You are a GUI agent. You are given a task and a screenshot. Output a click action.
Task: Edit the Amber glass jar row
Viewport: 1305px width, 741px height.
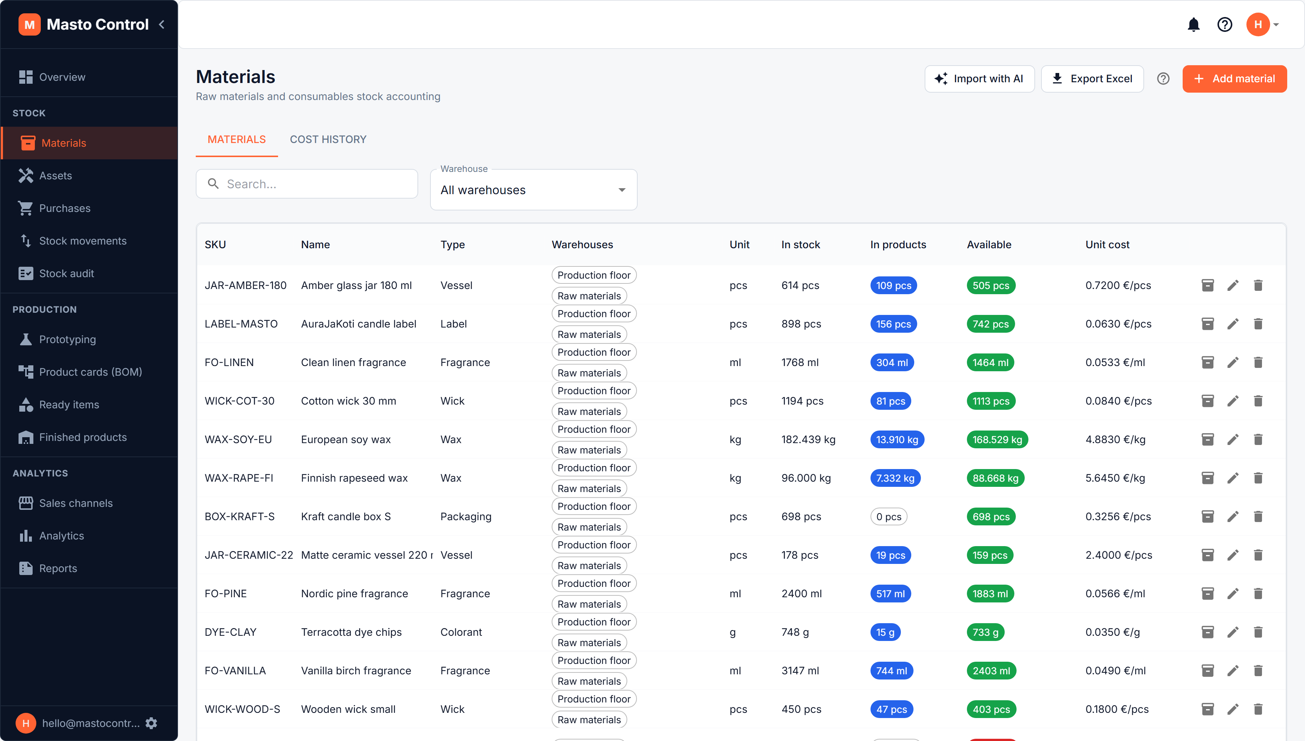1233,285
